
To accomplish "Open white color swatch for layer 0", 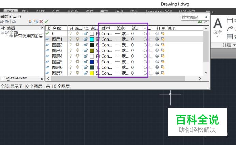I will pyautogui.click(x=92, y=33).
